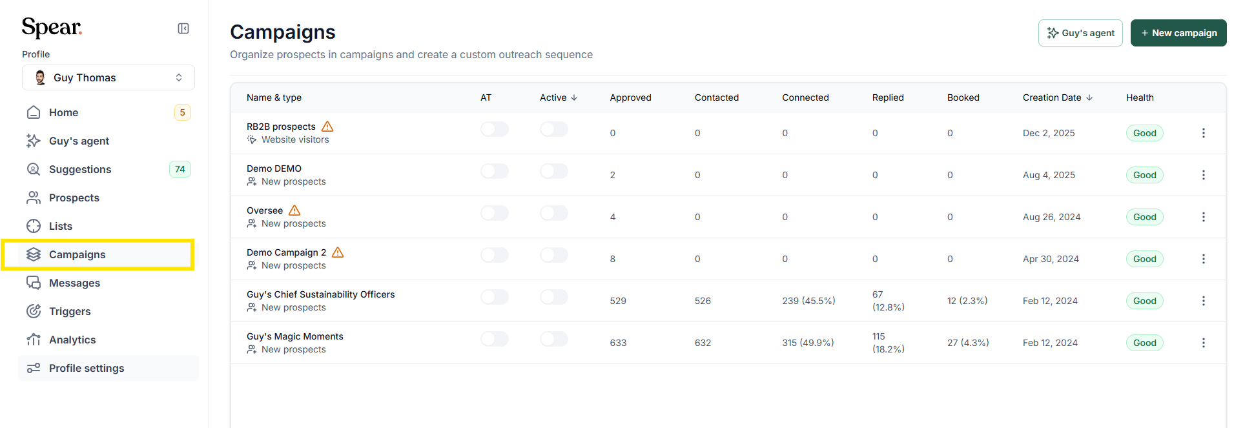Viewport: 1234px width, 428px height.
Task: Turn on Active for Guy's Magic Moments
Action: [554, 339]
